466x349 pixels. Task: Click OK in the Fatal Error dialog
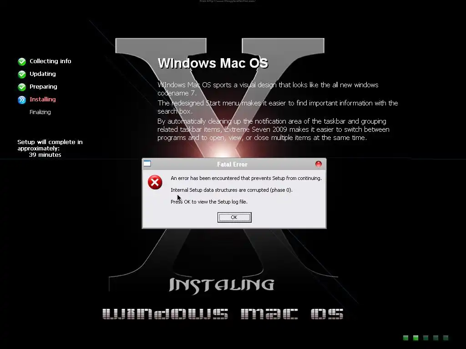(234, 217)
